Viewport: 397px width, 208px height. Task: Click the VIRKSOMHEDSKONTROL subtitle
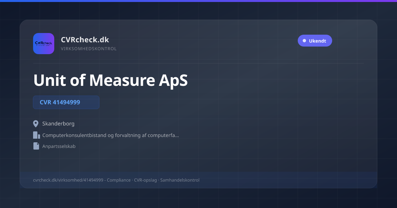pyautogui.click(x=89, y=49)
